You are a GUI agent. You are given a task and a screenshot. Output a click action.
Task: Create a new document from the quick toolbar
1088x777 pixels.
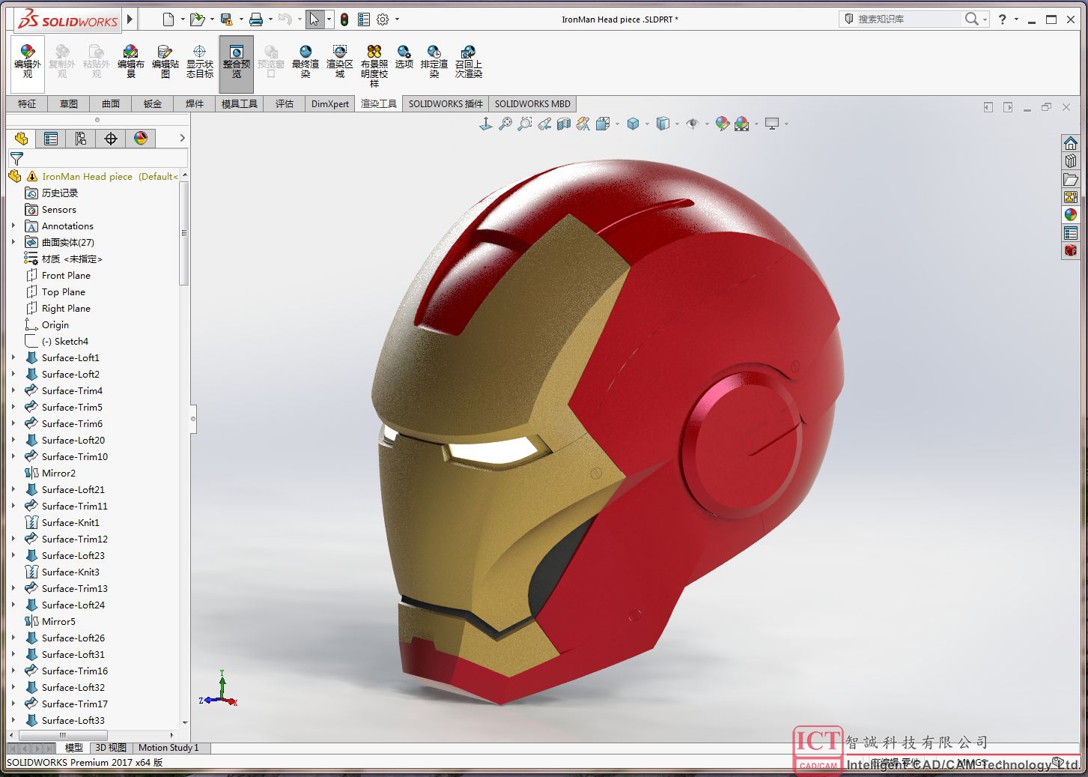click(168, 19)
